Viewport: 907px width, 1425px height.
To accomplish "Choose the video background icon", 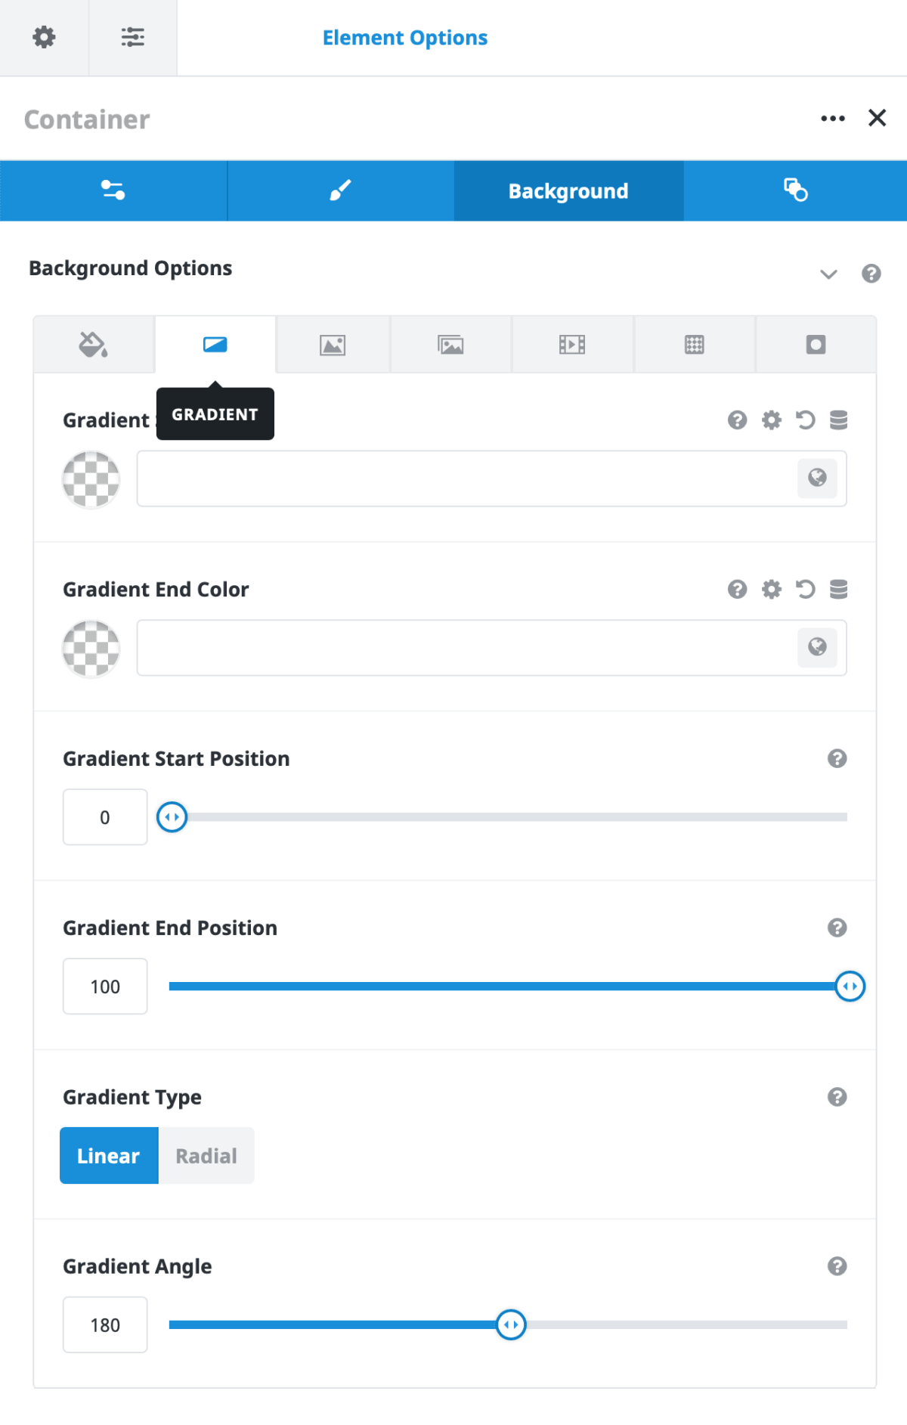I will click(572, 345).
